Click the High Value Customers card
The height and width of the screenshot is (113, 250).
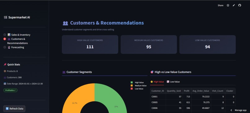pyautogui.click(x=90, y=44)
